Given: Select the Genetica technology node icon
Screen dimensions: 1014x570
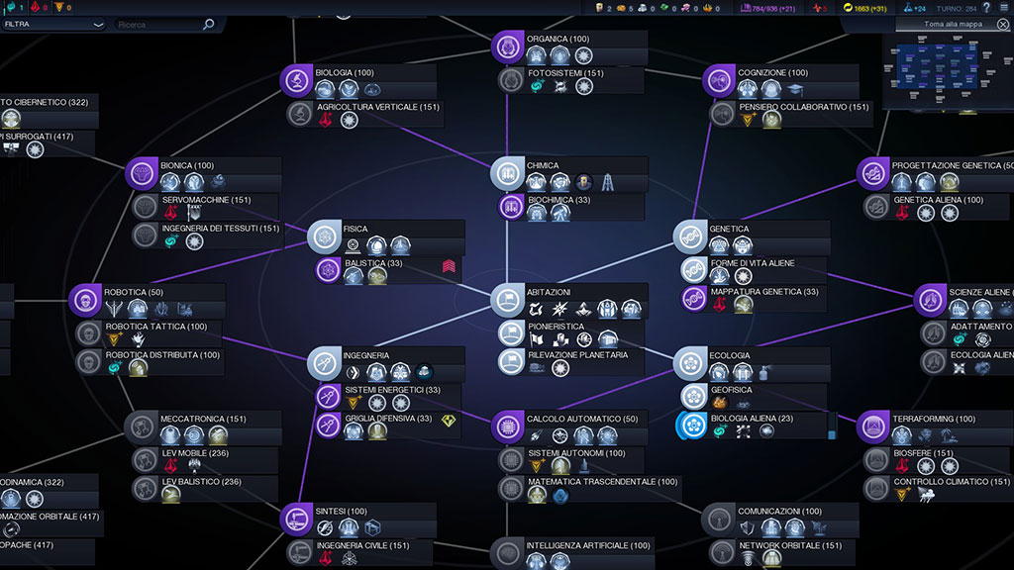Looking at the screenshot, I should click(690, 237).
